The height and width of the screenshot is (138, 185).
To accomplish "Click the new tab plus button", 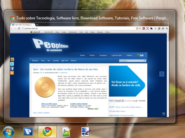I will coord(37,25).
